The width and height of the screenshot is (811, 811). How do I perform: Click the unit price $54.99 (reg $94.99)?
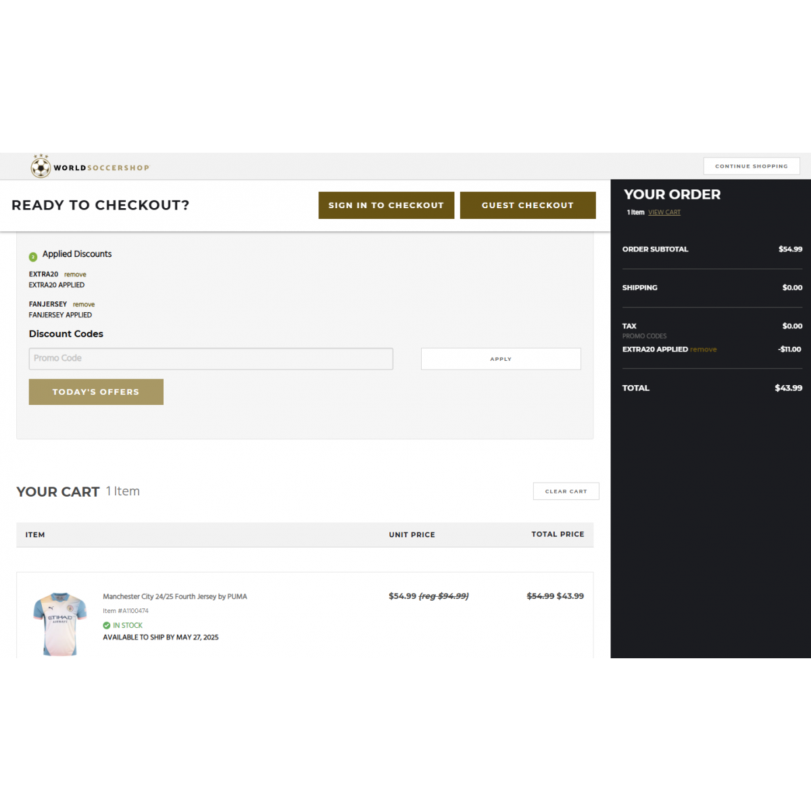coord(428,596)
